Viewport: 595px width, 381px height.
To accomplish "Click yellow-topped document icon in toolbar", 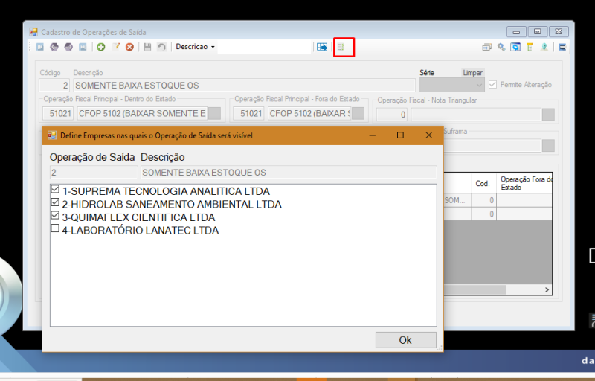I will pos(530,47).
